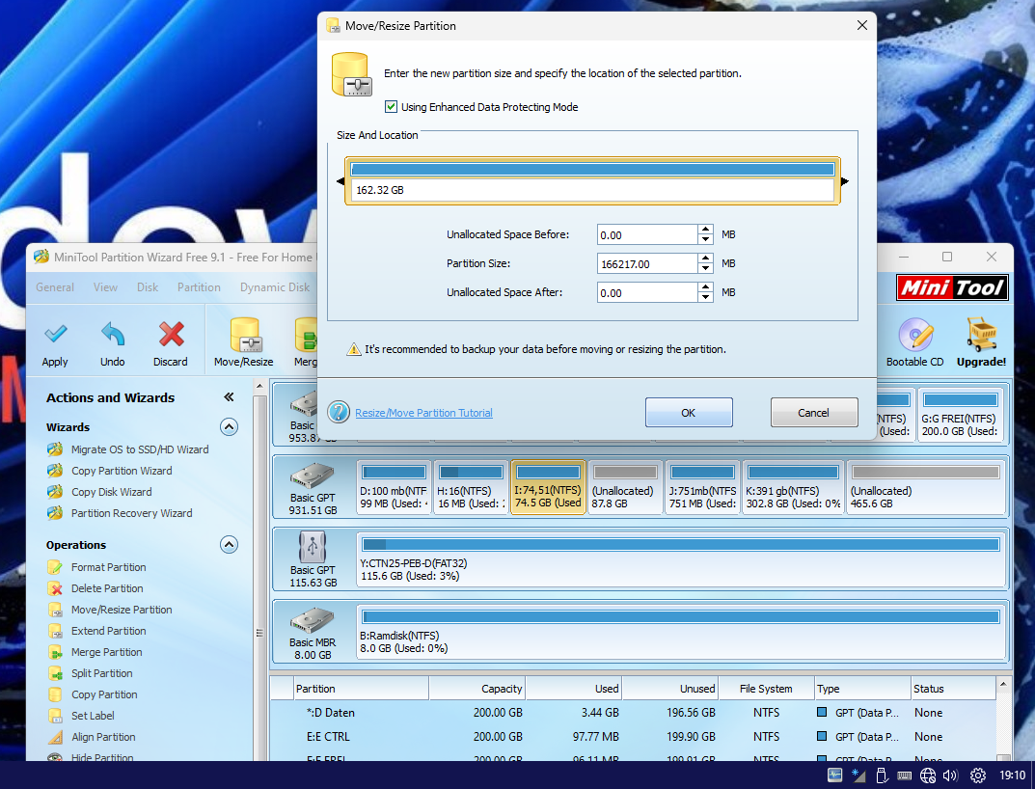Select the B:Ramdisk(NTFS) partition
The image size is (1035, 789).
pos(680,632)
